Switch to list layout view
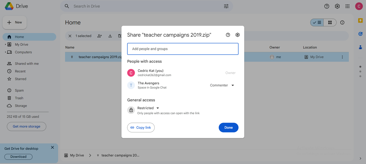Viewport: 366px width, 164px height. [317, 22]
